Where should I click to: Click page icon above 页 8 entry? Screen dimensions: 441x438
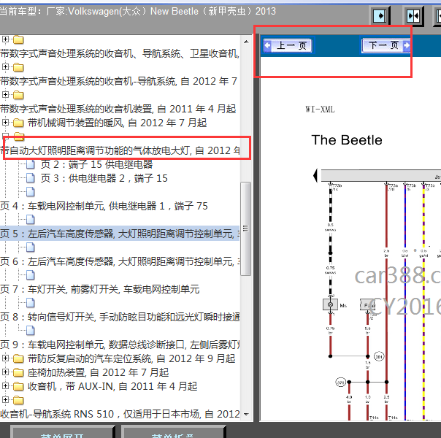click(31, 303)
